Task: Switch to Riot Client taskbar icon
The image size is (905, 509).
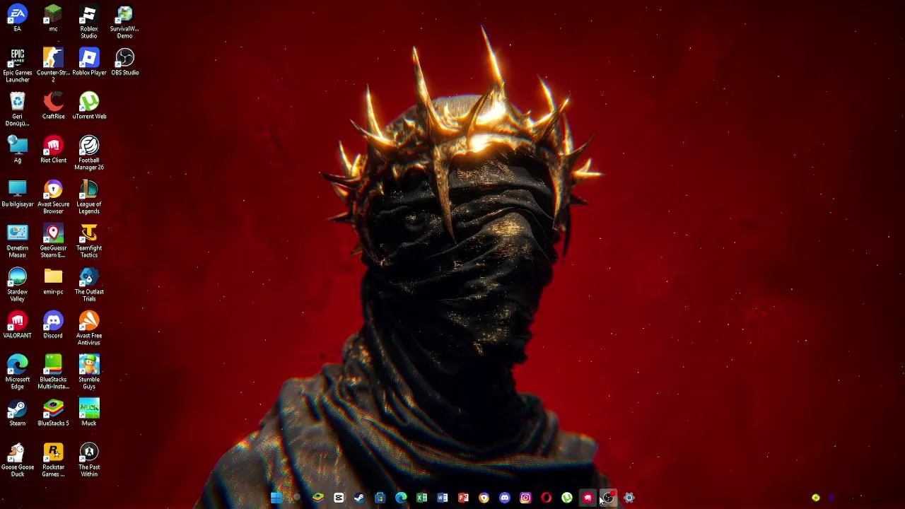Action: coord(588,498)
